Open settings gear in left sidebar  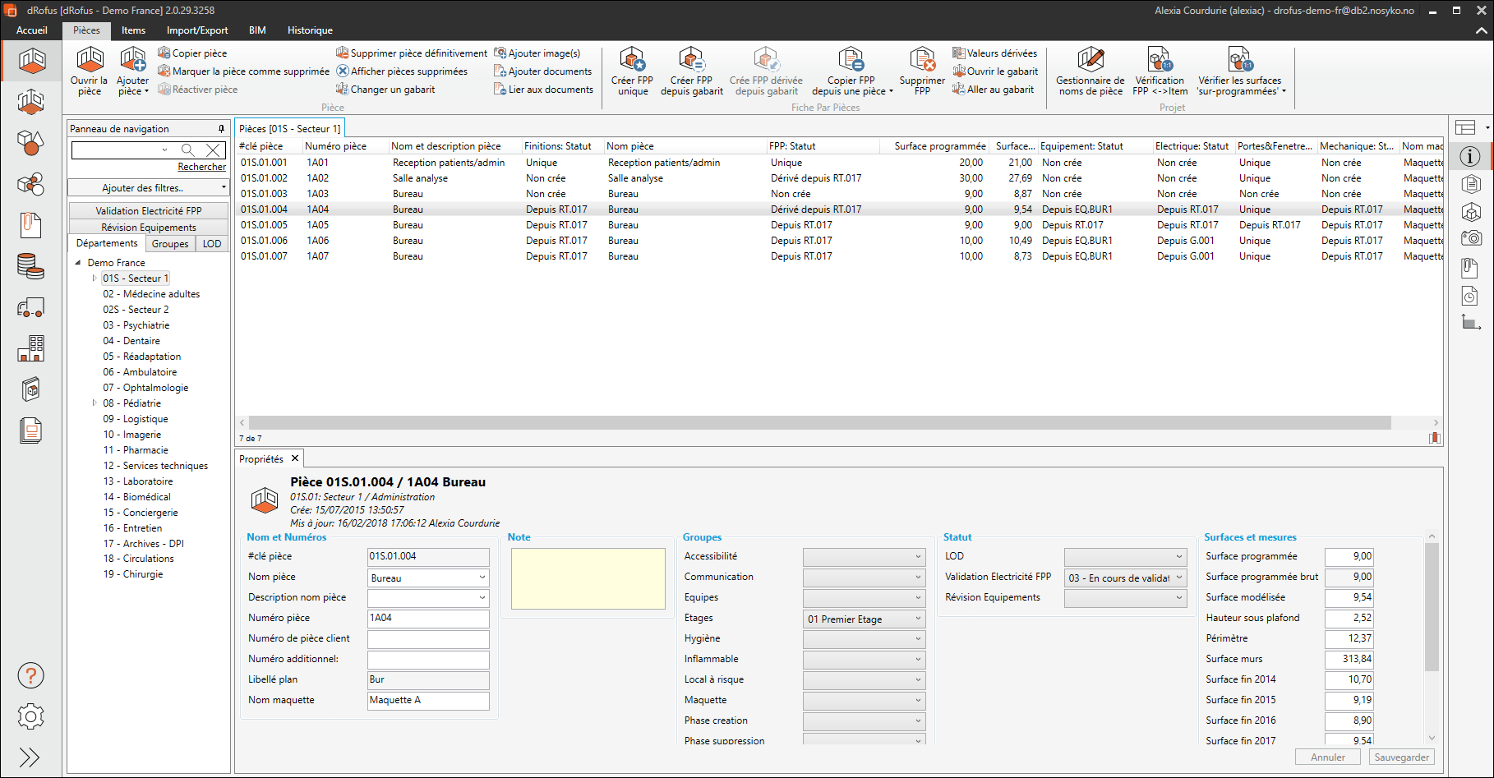point(30,716)
